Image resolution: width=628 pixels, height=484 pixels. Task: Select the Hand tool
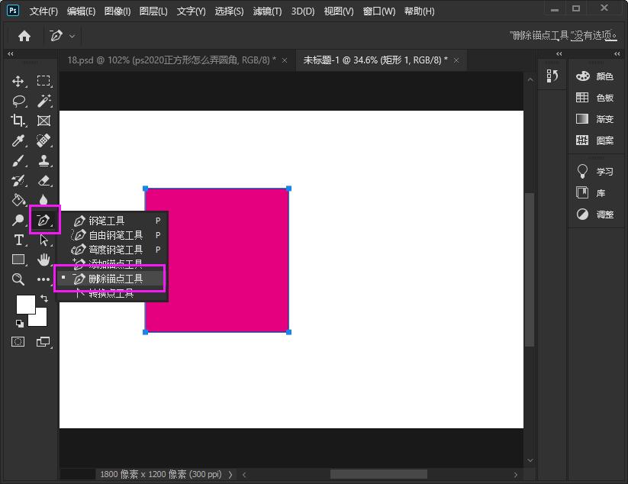pyautogui.click(x=43, y=260)
